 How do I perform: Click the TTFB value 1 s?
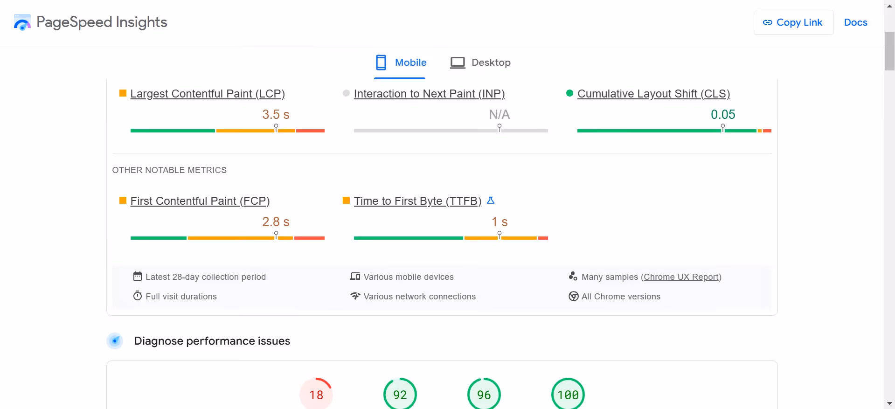click(x=500, y=222)
